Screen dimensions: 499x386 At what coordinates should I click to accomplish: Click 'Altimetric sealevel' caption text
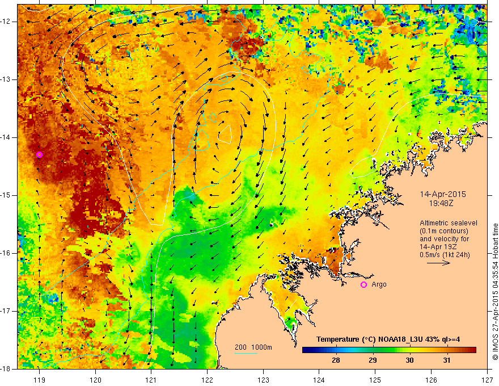pos(449,223)
